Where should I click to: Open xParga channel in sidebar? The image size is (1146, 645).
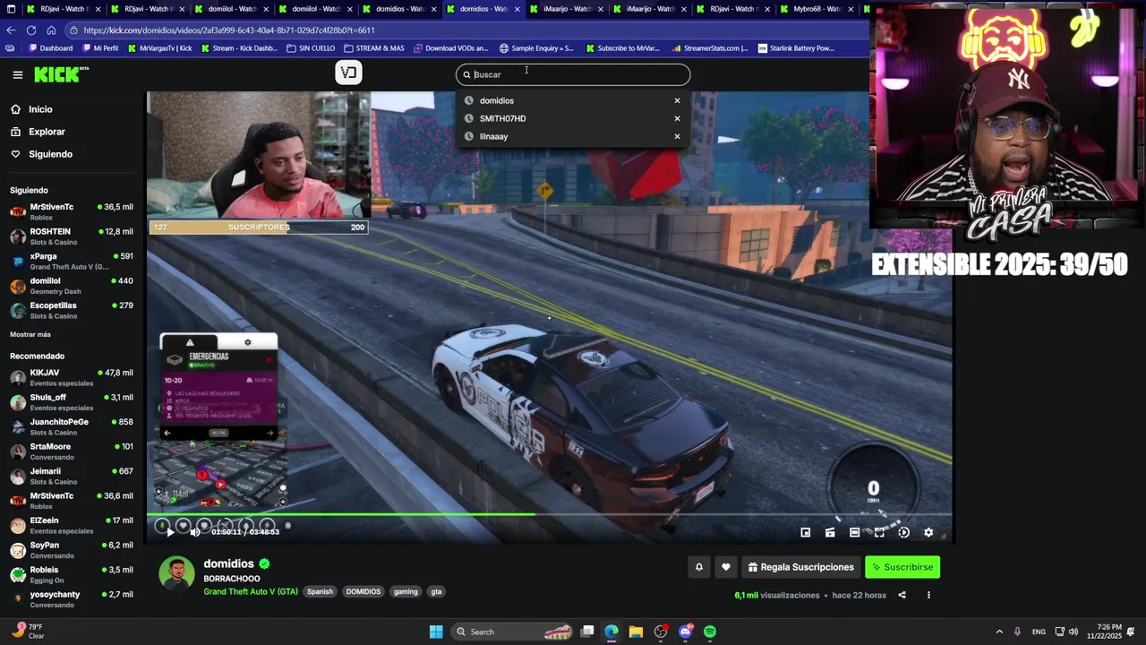point(72,262)
